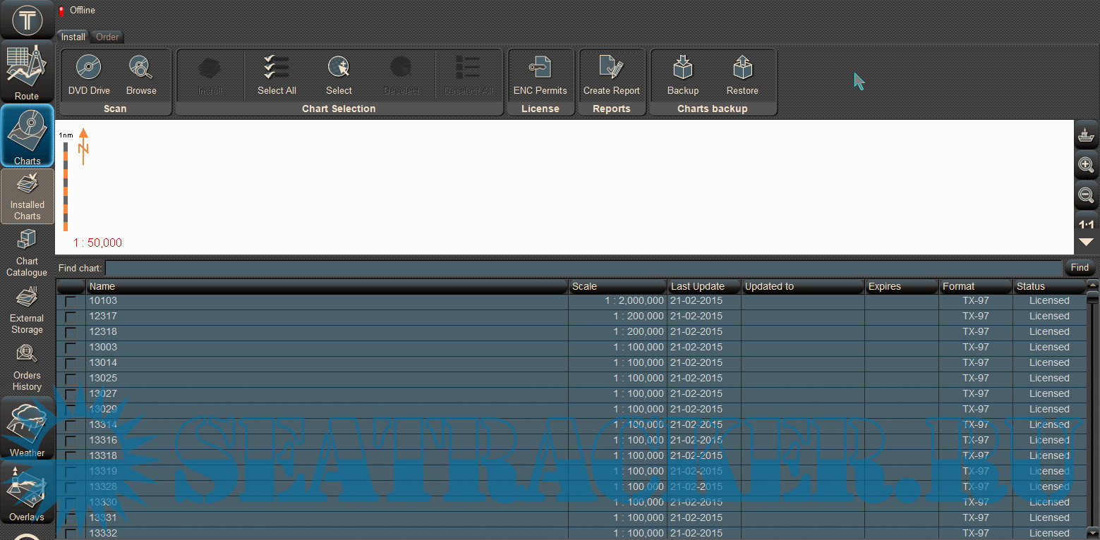Sort the list by Scale column header

coord(617,286)
